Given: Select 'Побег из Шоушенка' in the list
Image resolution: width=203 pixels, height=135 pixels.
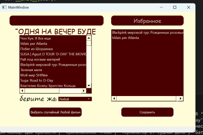Looking at the screenshot, I should click(53, 49).
